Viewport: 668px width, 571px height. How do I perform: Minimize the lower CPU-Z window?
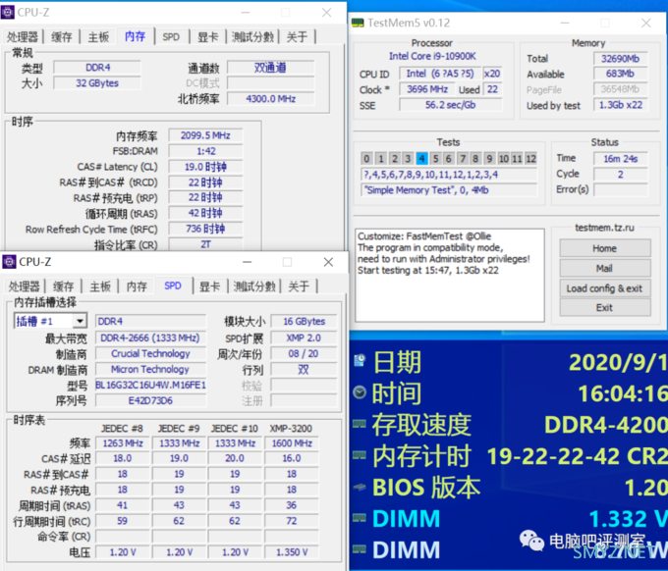pyautogui.click(x=248, y=262)
